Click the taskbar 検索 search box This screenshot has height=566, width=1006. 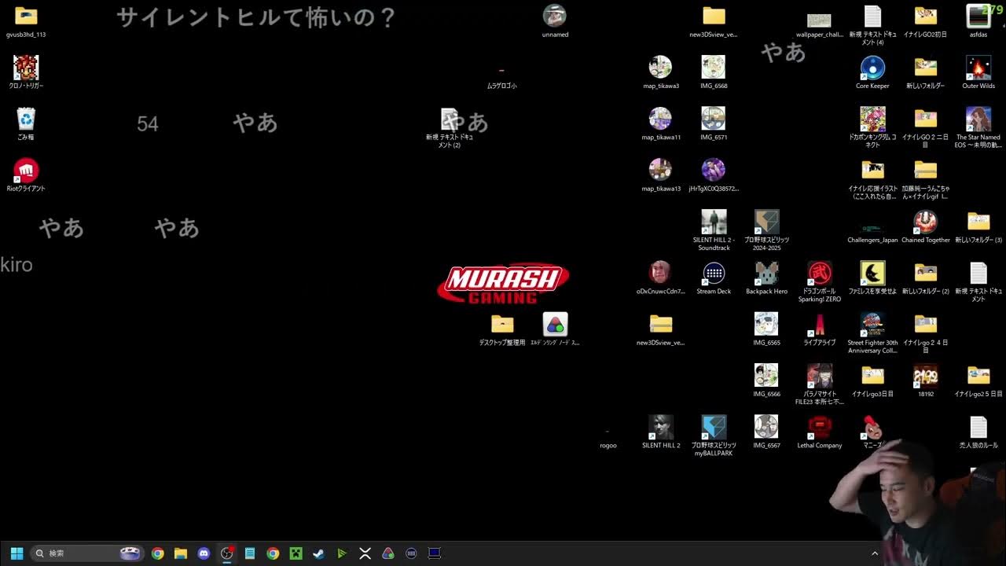point(87,553)
